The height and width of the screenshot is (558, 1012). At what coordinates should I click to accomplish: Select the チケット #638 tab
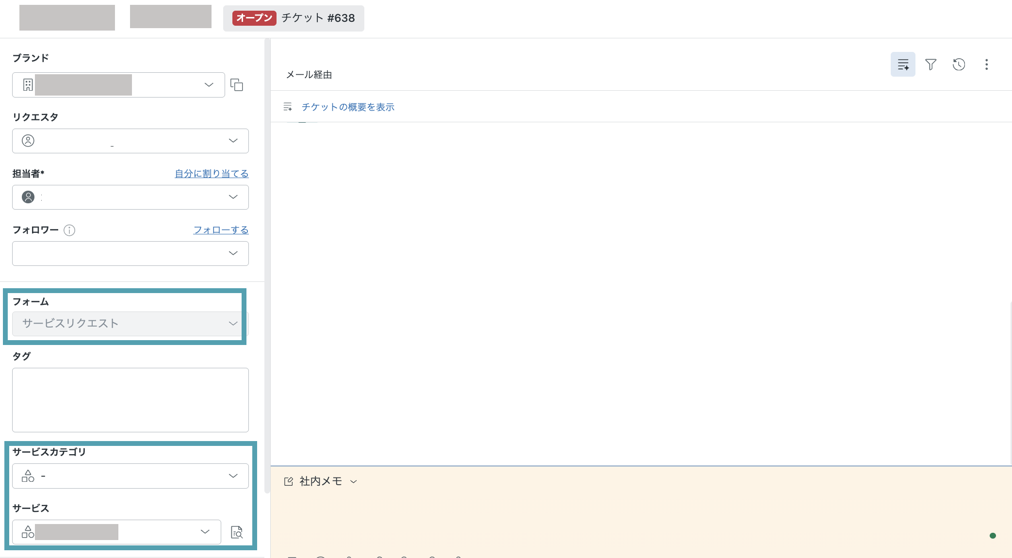294,18
